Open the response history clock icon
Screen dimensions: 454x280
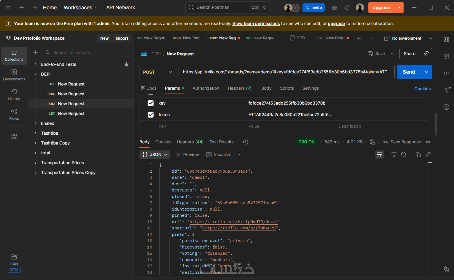(245, 142)
